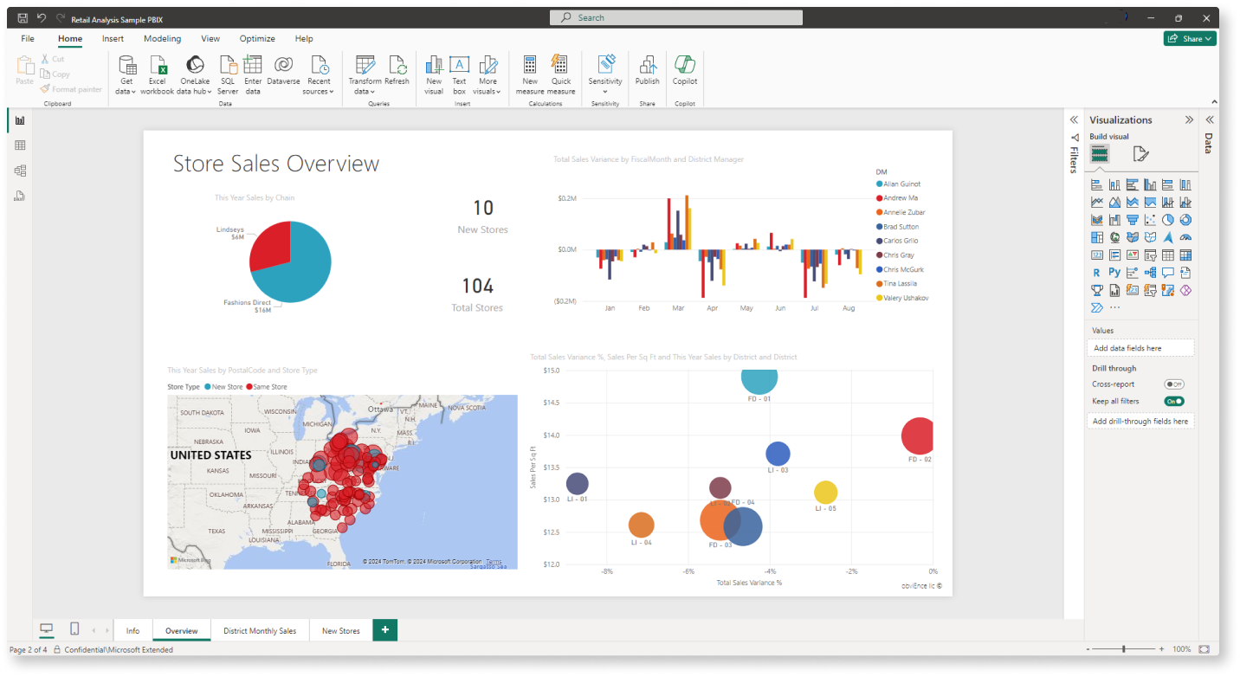Click zoom in plus button
Image resolution: width=1240 pixels, height=677 pixels.
tap(1163, 649)
